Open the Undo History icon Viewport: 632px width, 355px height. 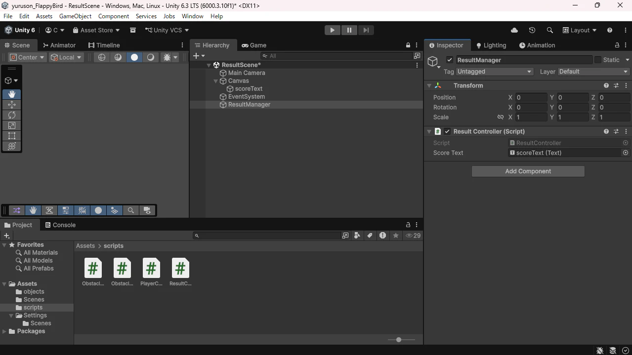click(x=532, y=30)
